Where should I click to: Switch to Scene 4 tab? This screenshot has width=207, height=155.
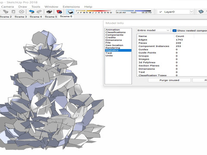36,17
